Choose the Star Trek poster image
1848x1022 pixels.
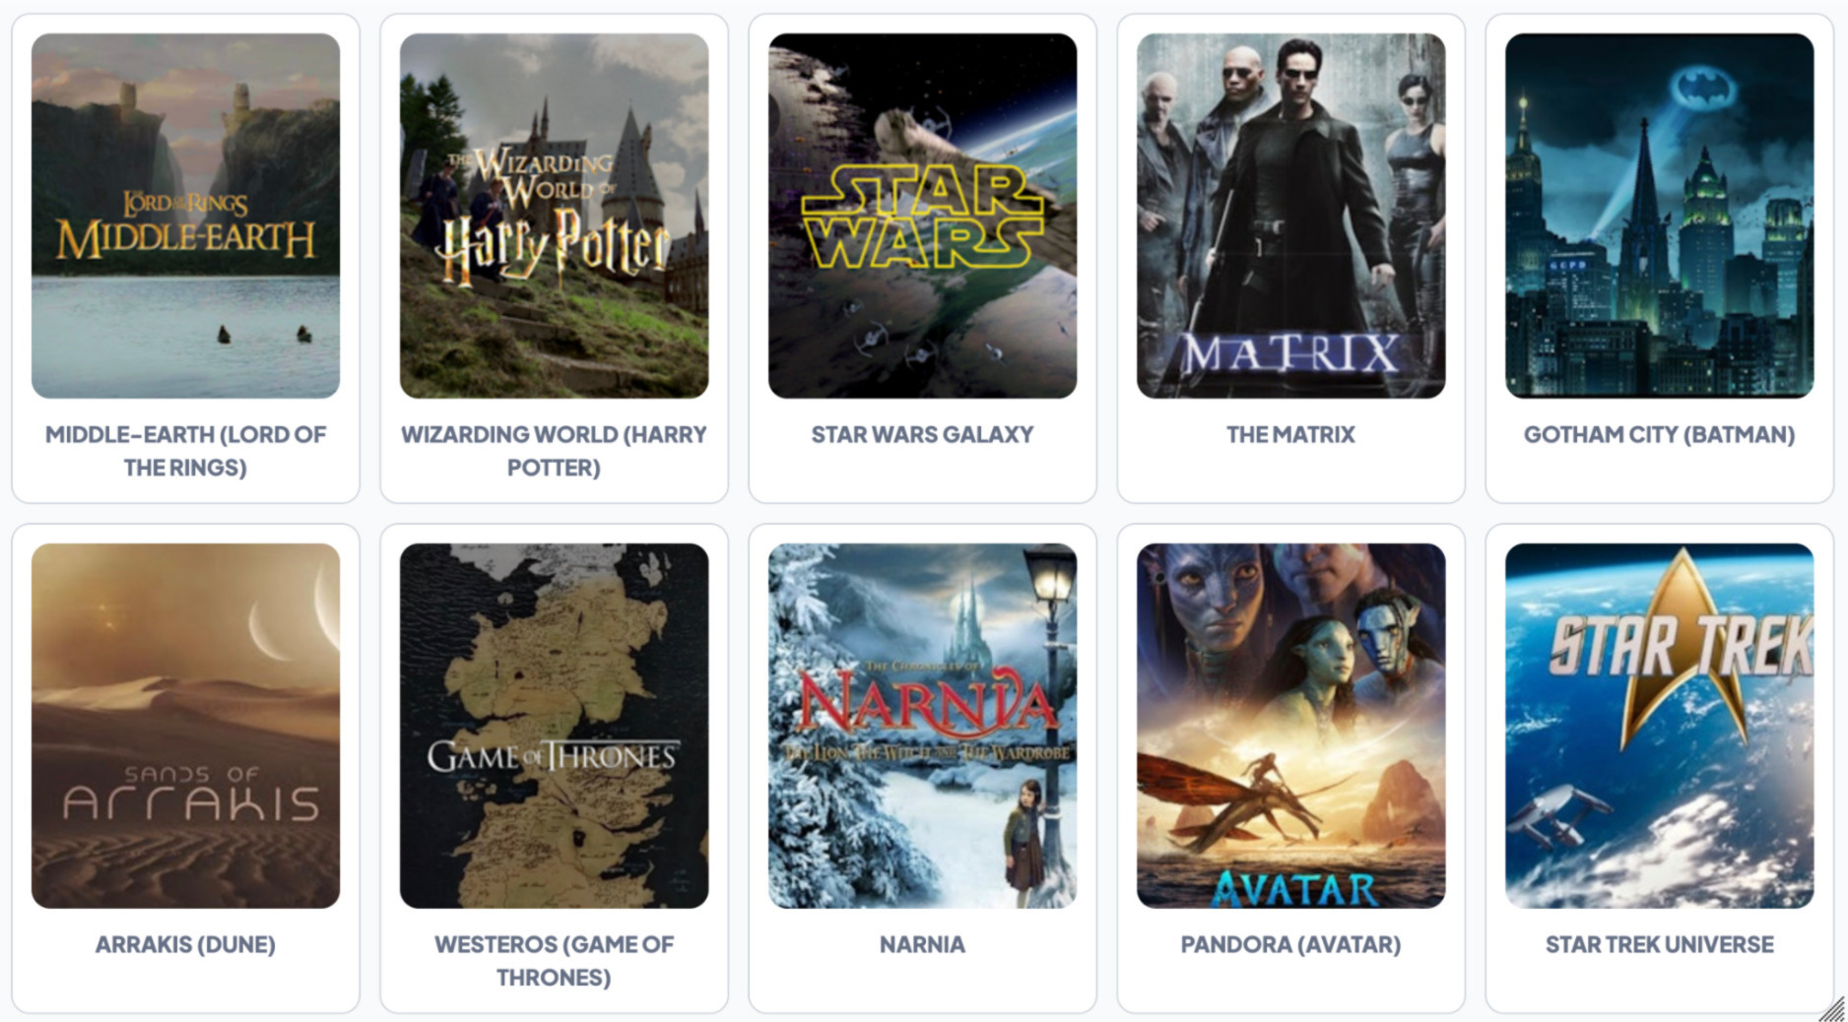(x=1659, y=726)
